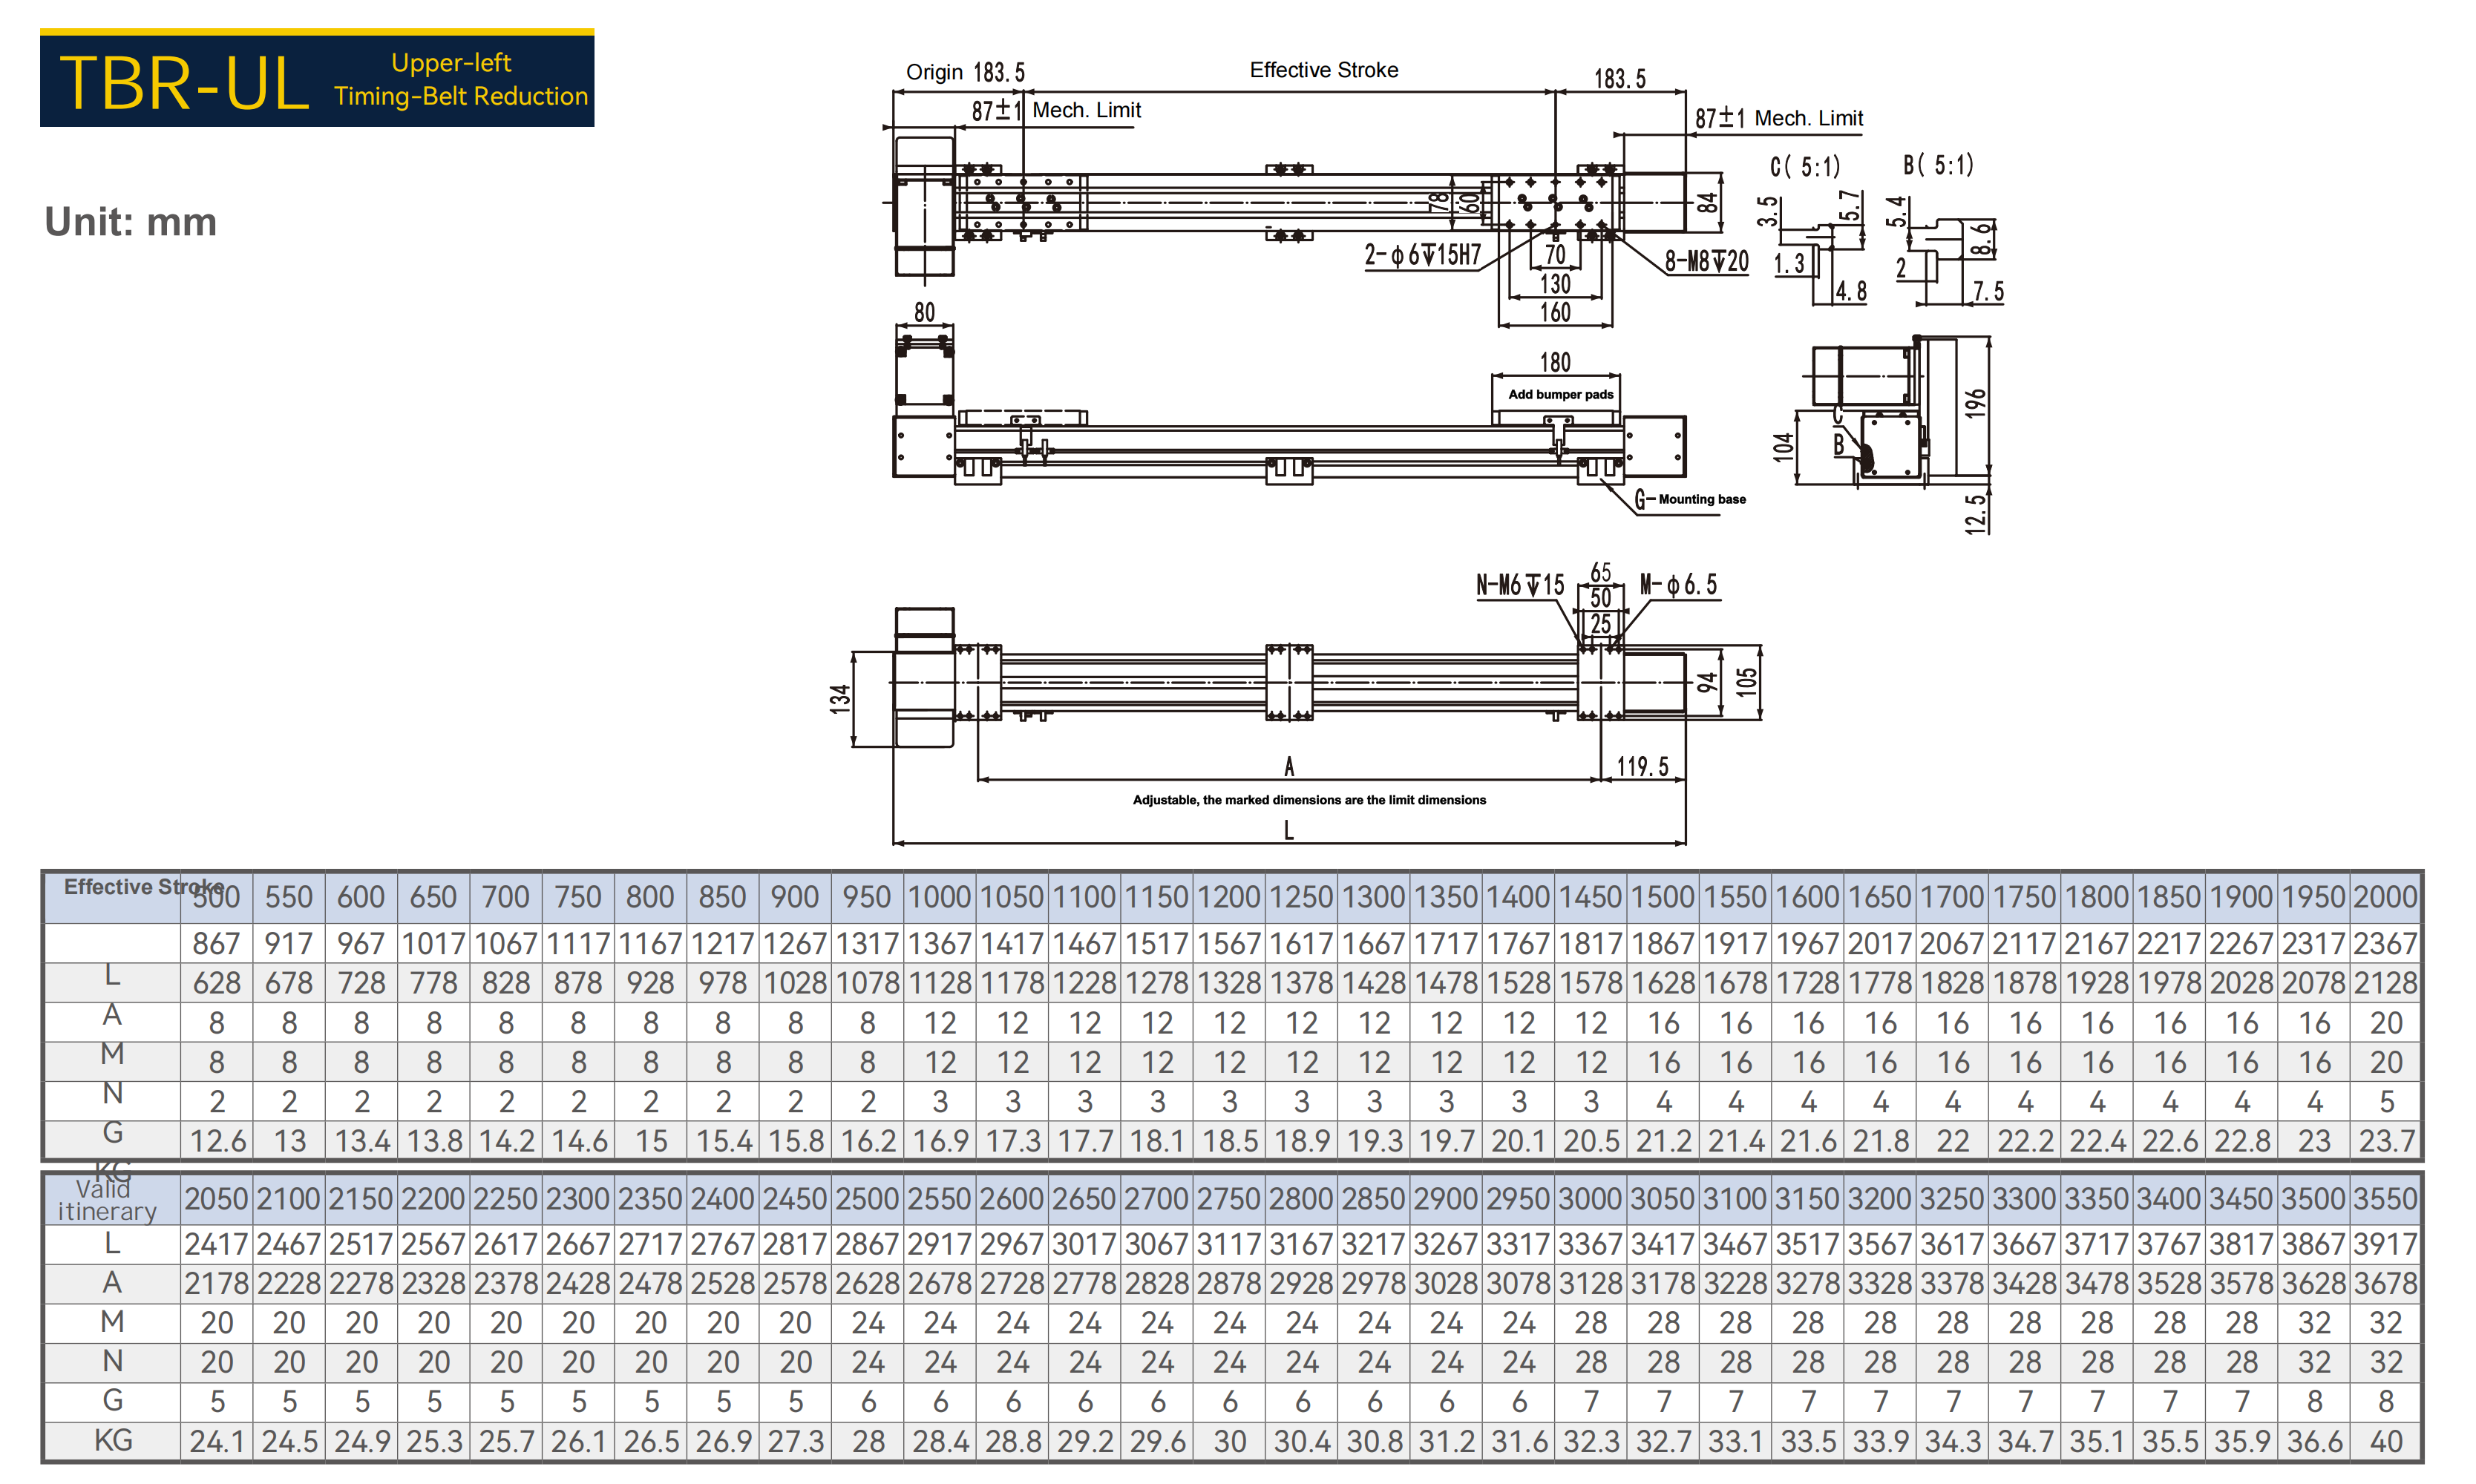The width and height of the screenshot is (2476, 1484).
Task: Click the 1128 dimension A cell
Action: tap(939, 983)
